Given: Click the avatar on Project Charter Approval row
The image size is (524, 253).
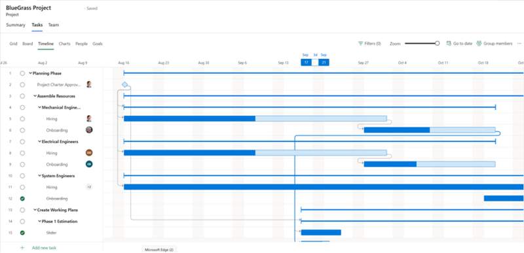Looking at the screenshot, I should 89,84.
